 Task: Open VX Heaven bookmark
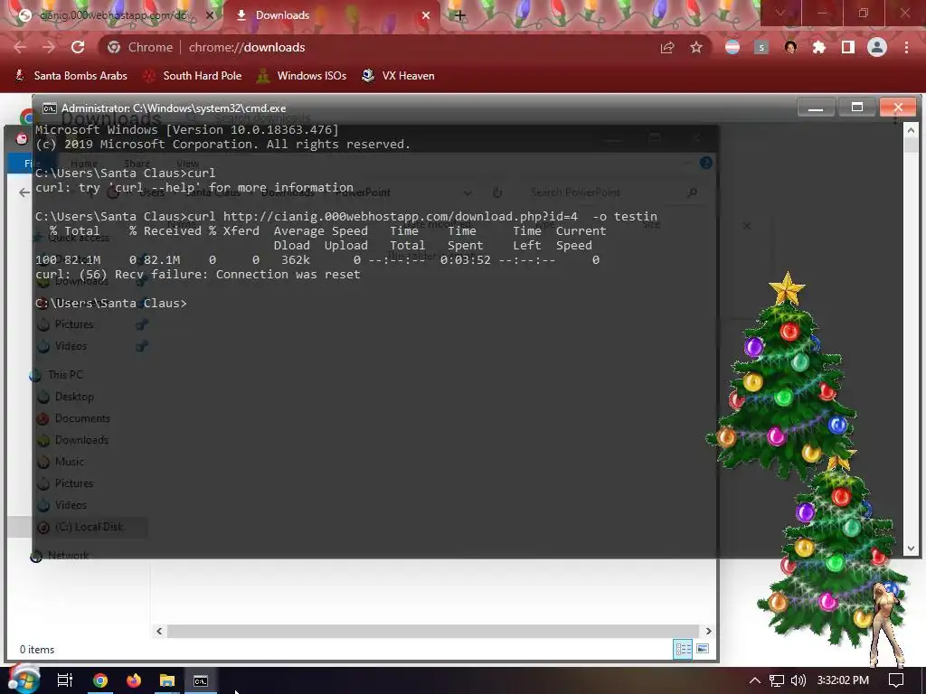(398, 76)
